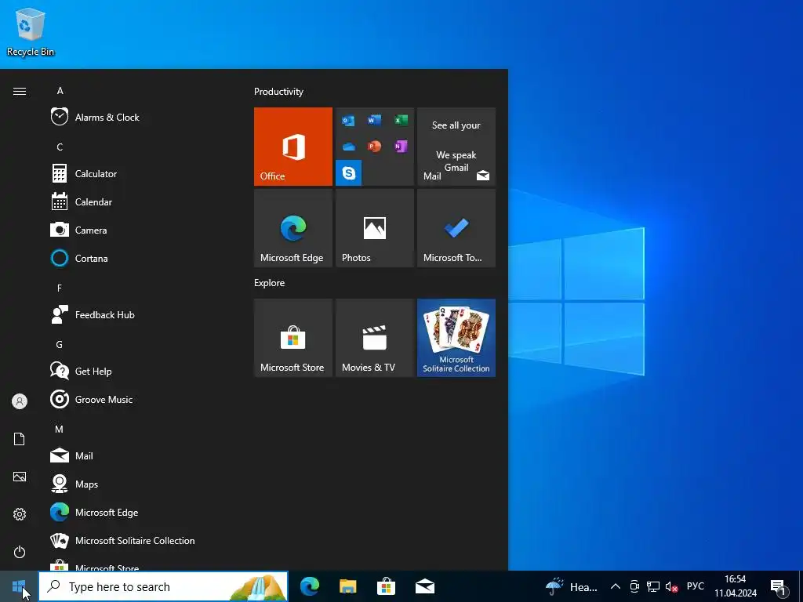Image resolution: width=803 pixels, height=602 pixels.
Task: Show hidden system tray icons
Action: 616,586
